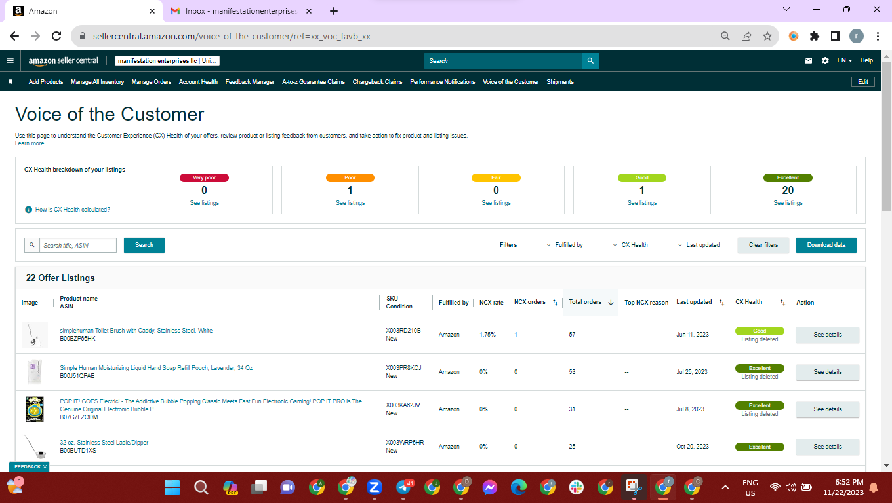Click Edit button in favorites bar
The width and height of the screenshot is (892, 503).
click(863, 82)
